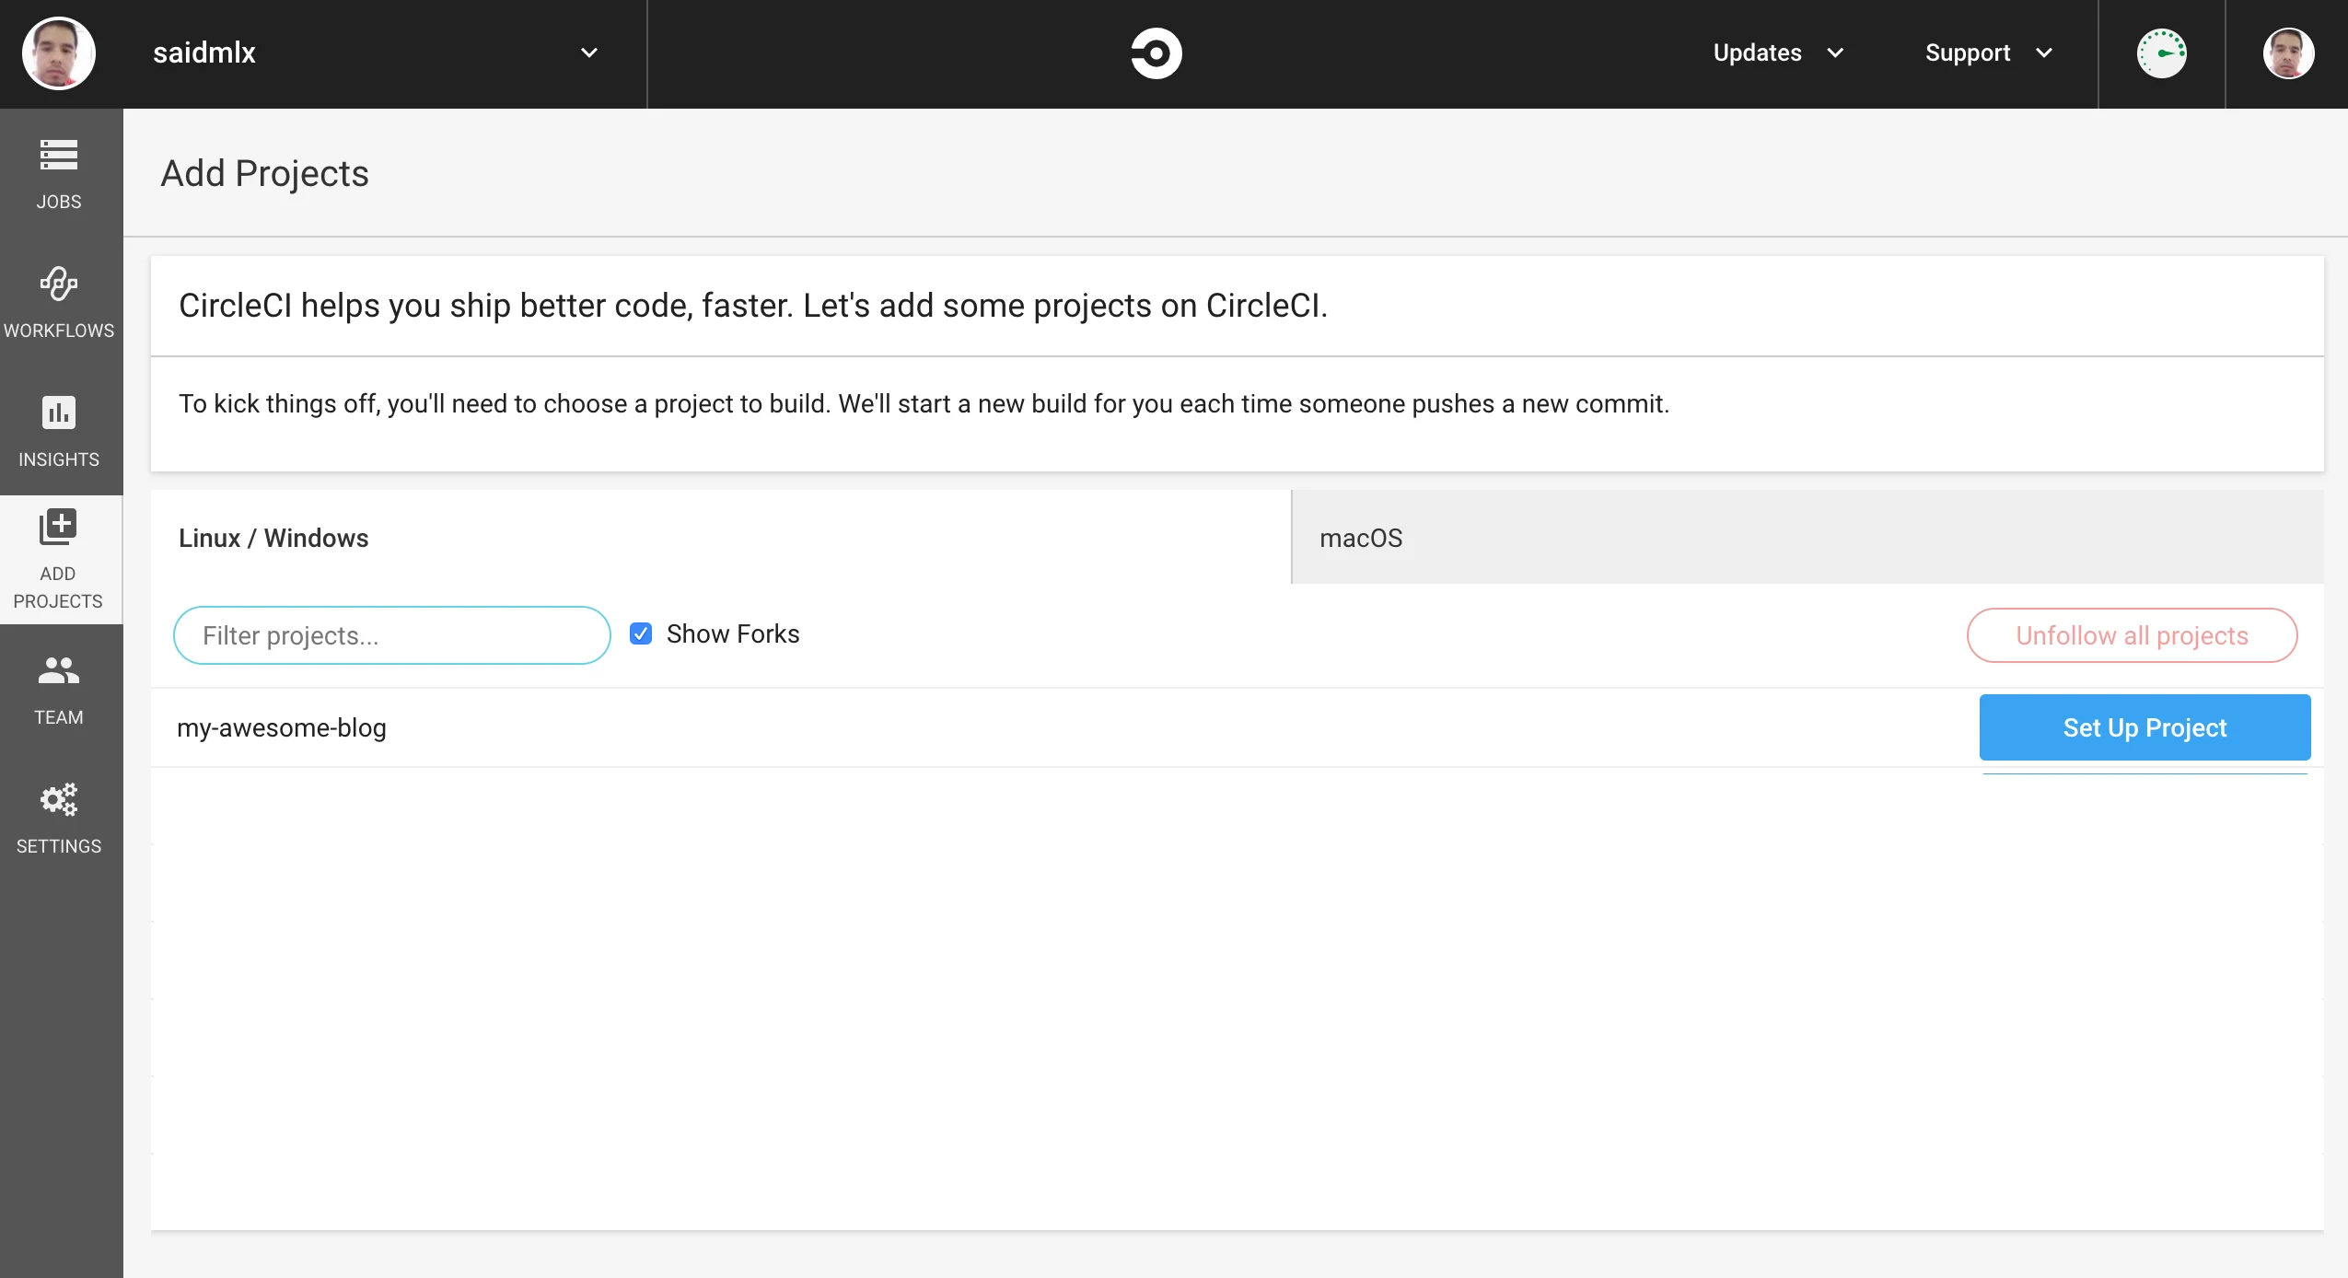Click the saidmlx organization name
This screenshot has width=2348, height=1278.
tap(204, 53)
